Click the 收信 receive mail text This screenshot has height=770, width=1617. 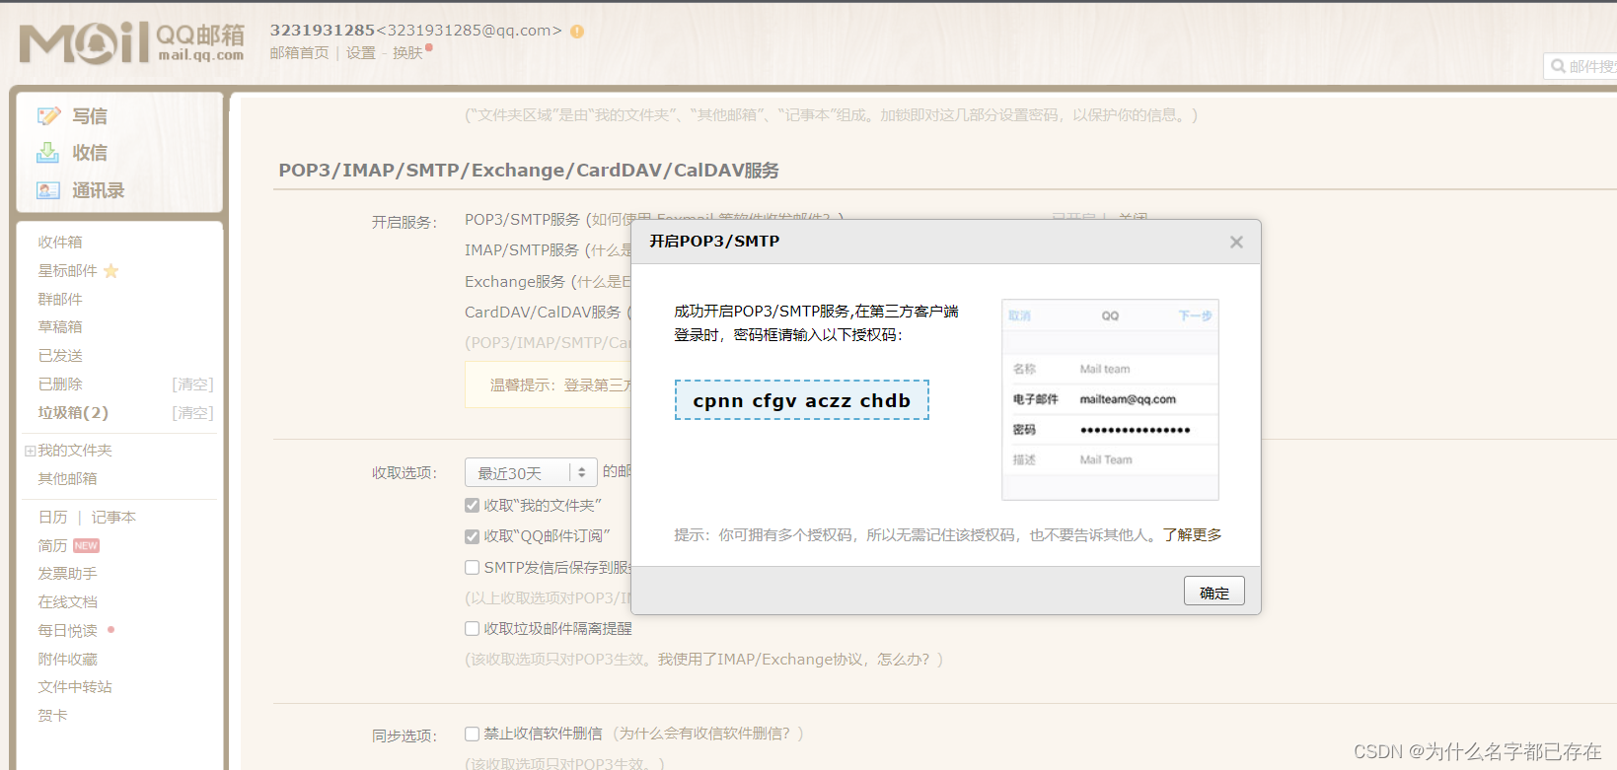(x=90, y=153)
